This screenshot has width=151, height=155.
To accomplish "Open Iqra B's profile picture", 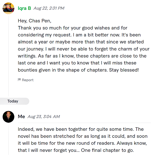I will click(8, 8).
